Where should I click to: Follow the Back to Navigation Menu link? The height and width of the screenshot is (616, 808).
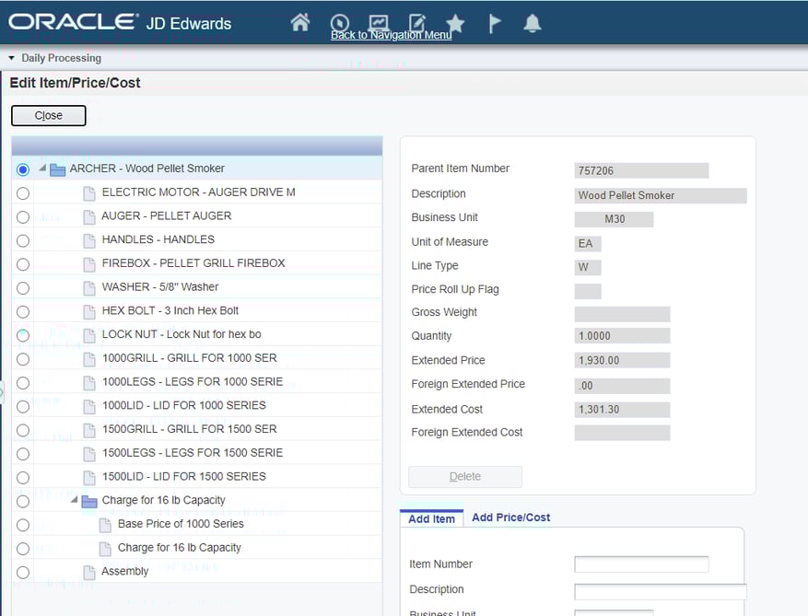[391, 35]
